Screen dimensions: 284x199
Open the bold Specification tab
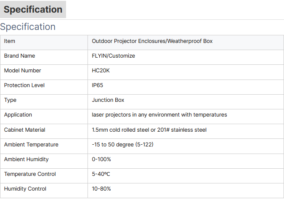[33, 9]
